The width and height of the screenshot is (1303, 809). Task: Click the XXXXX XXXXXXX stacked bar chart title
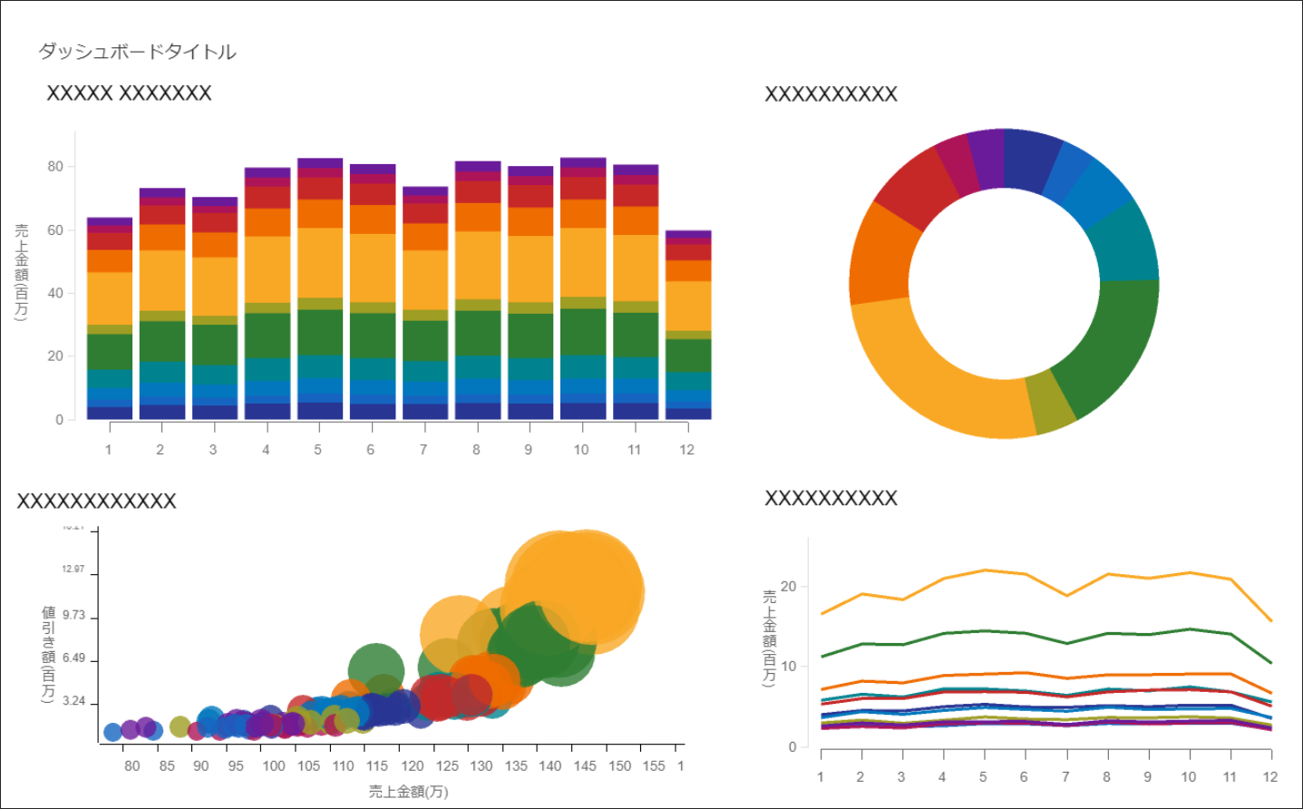point(129,93)
